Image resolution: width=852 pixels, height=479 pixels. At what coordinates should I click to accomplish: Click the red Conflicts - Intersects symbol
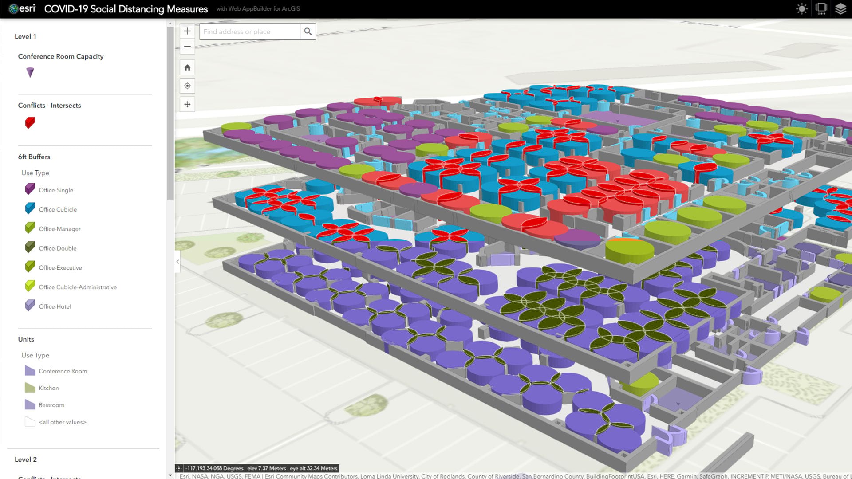(30, 123)
